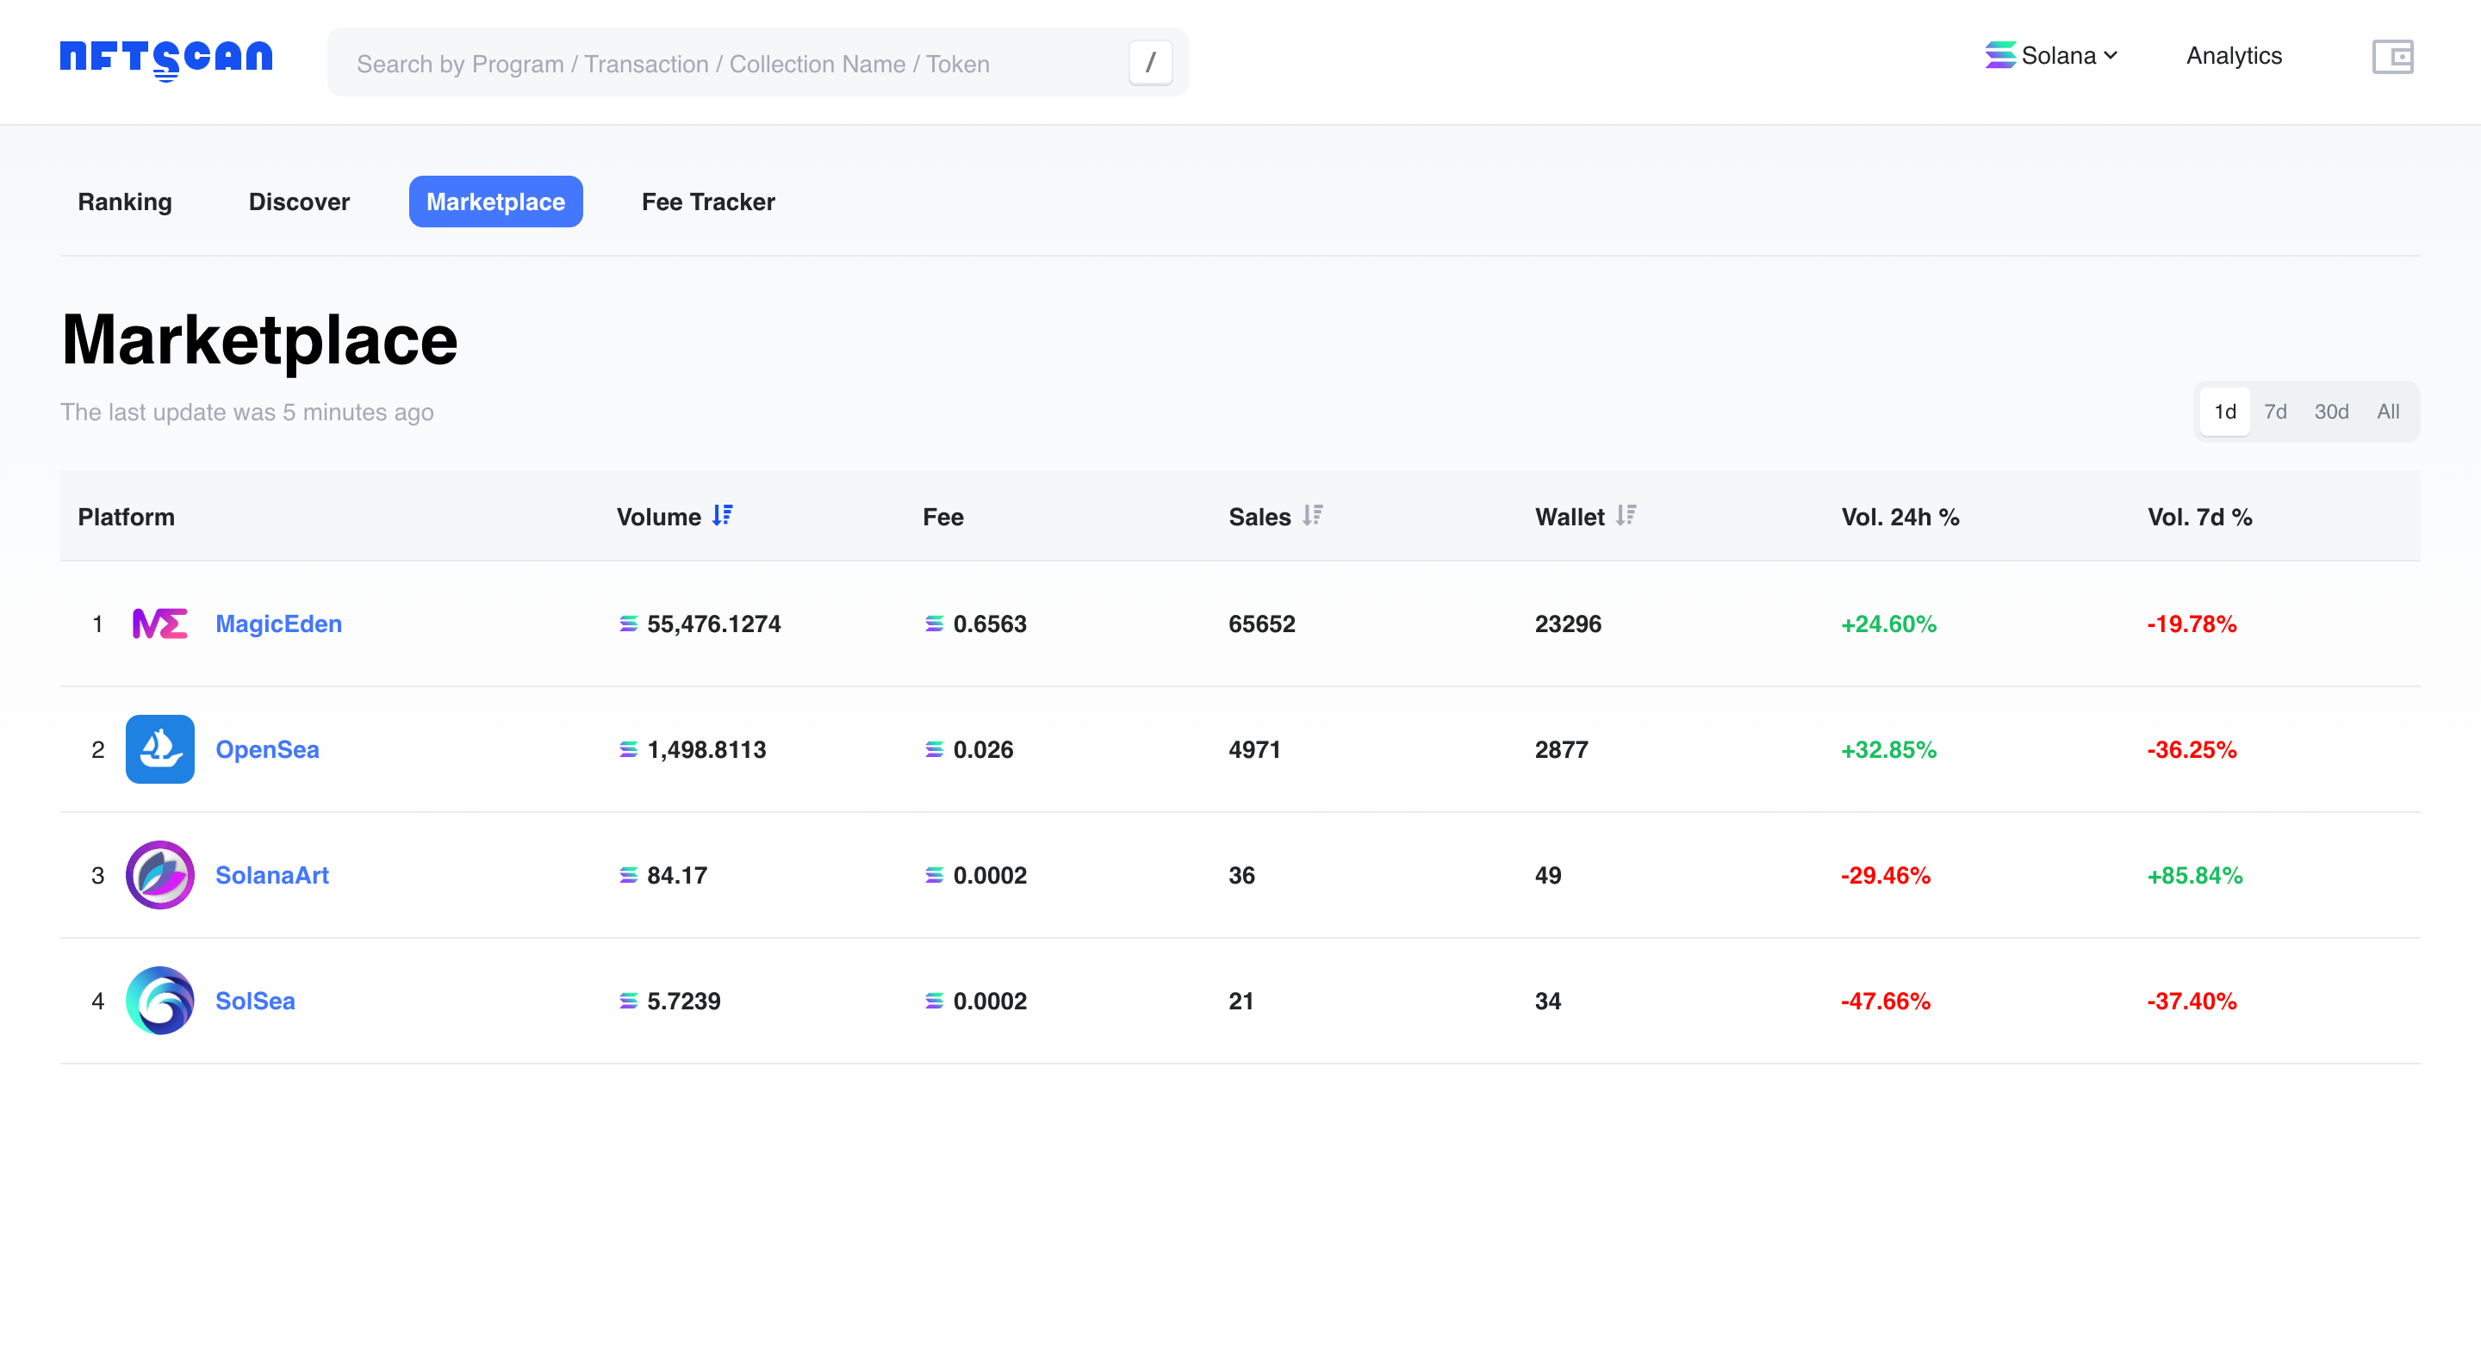Open the Analytics menu
Image resolution: width=2481 pixels, height=1359 pixels.
point(2234,56)
